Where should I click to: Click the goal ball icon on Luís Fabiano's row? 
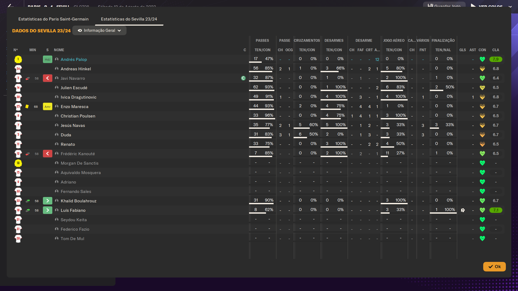tap(463, 210)
